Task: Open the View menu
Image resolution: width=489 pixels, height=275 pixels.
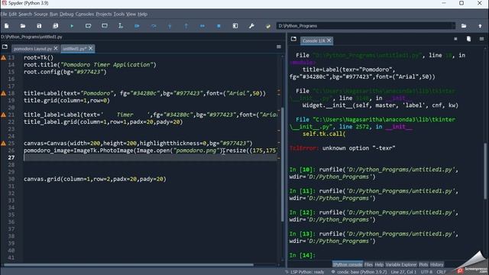Action: 131,14
